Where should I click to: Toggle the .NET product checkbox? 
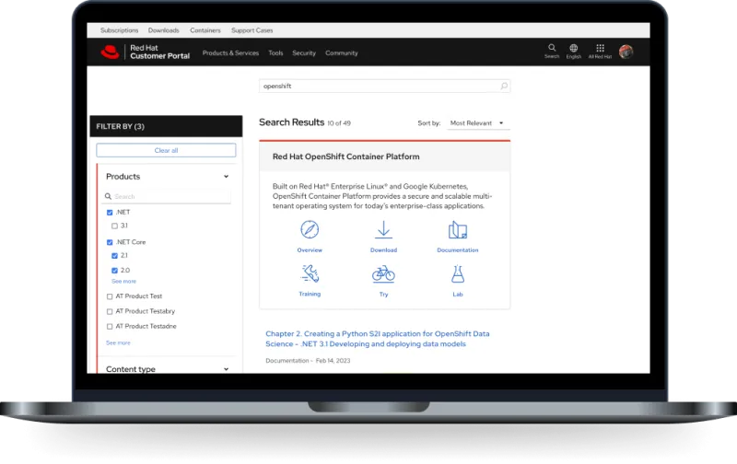tap(110, 213)
